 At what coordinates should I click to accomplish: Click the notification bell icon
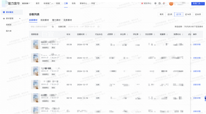pyautogui.click(x=164, y=4)
